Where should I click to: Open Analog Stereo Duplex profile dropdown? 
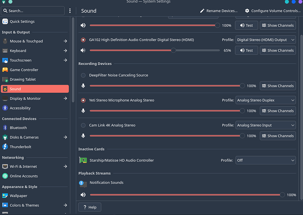(x=266, y=100)
